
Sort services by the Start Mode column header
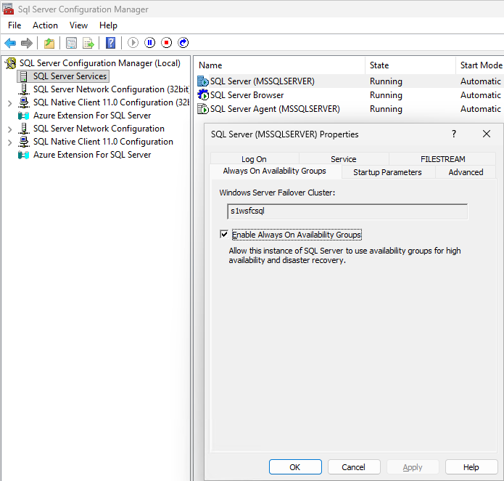[480, 65]
